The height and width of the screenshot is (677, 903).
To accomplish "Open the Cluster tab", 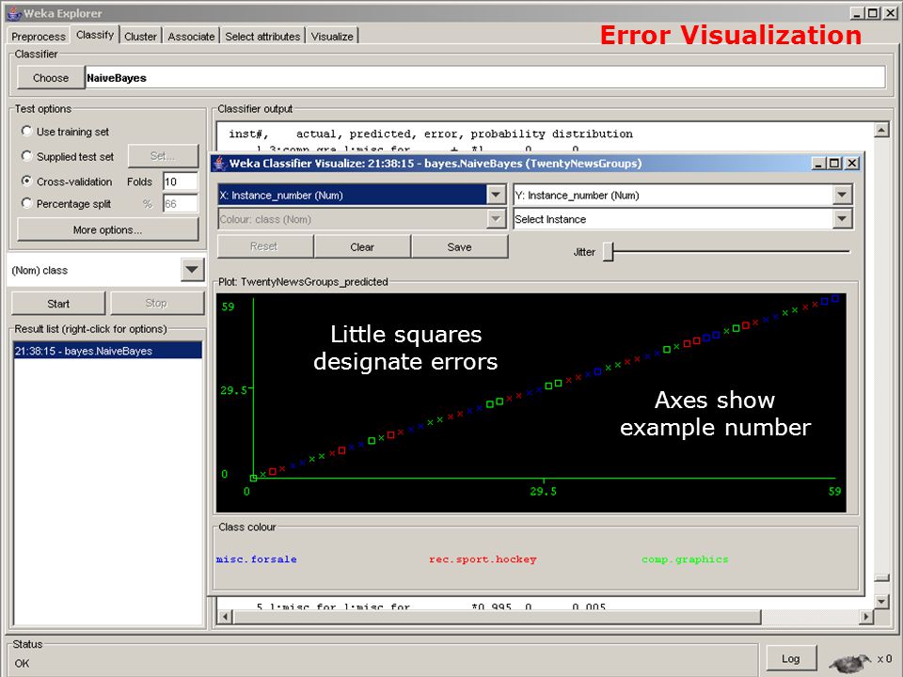I will click(x=140, y=37).
